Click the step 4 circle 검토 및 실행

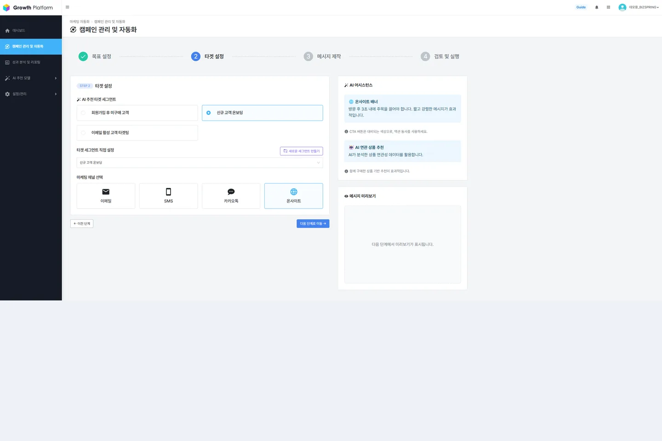[x=426, y=57]
